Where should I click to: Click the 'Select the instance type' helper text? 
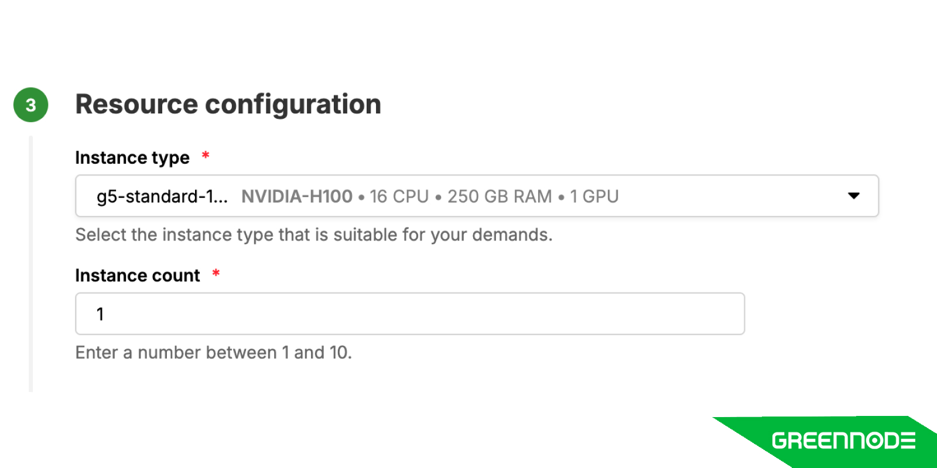pyautogui.click(x=314, y=235)
